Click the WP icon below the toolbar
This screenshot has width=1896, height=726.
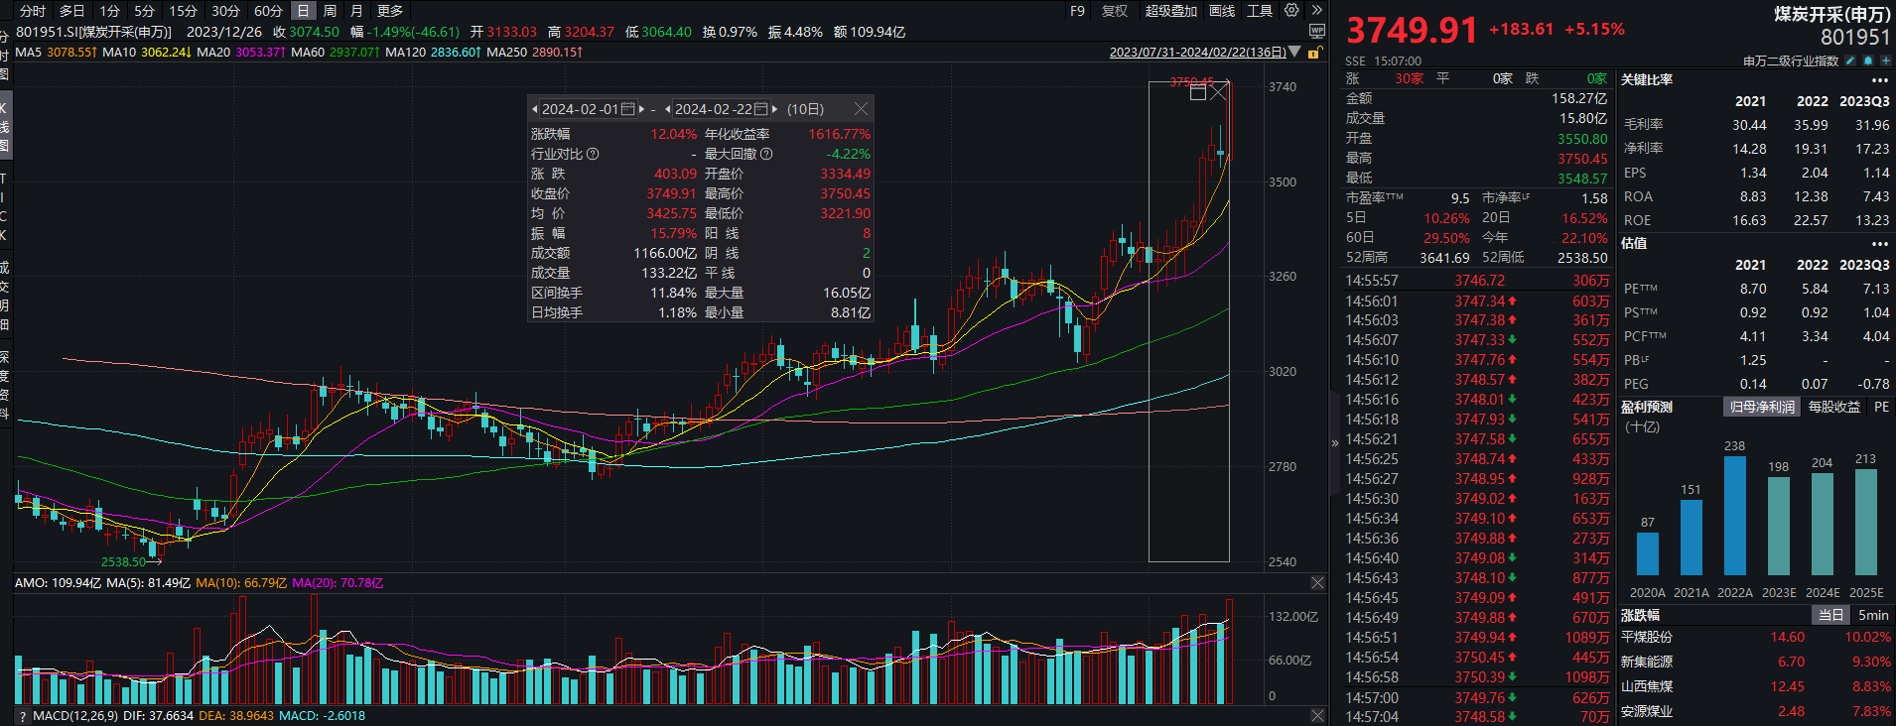pos(1317,32)
